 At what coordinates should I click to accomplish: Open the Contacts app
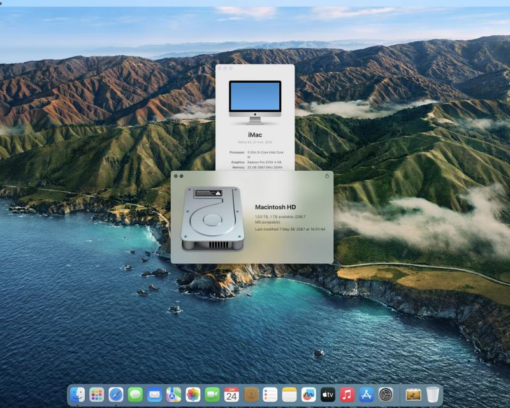click(x=251, y=395)
